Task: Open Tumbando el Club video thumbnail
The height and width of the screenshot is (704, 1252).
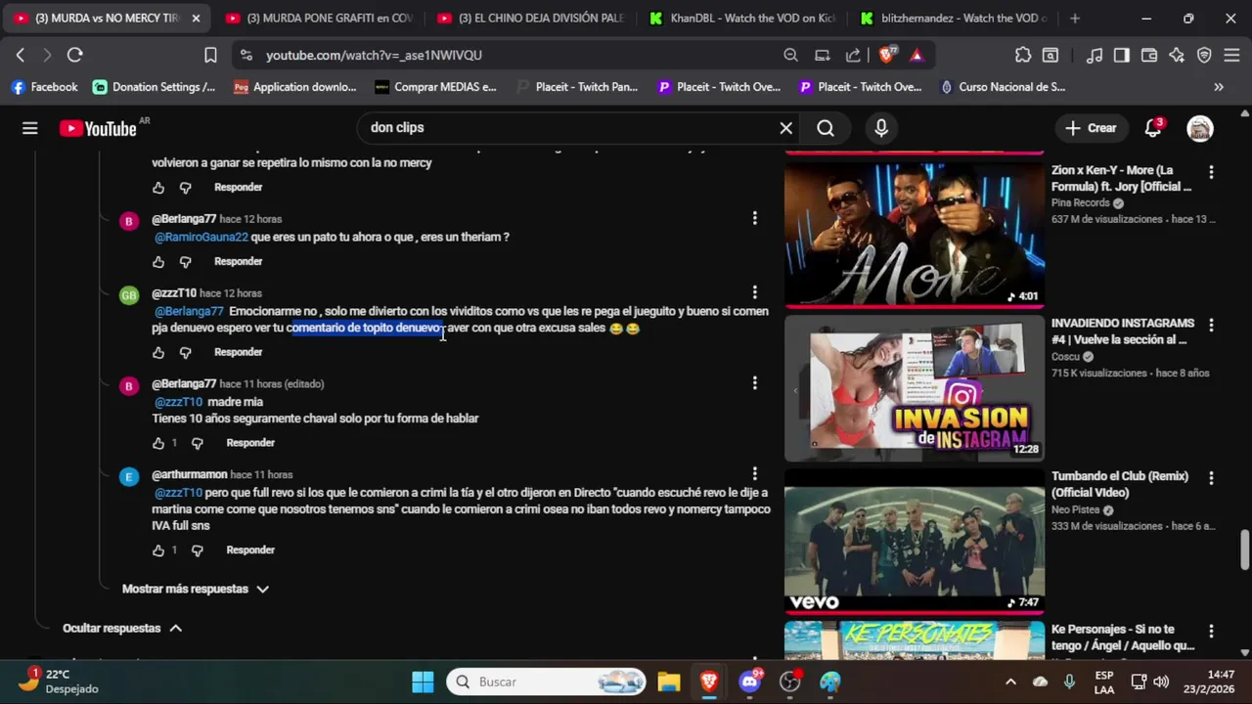Action: 915,541
